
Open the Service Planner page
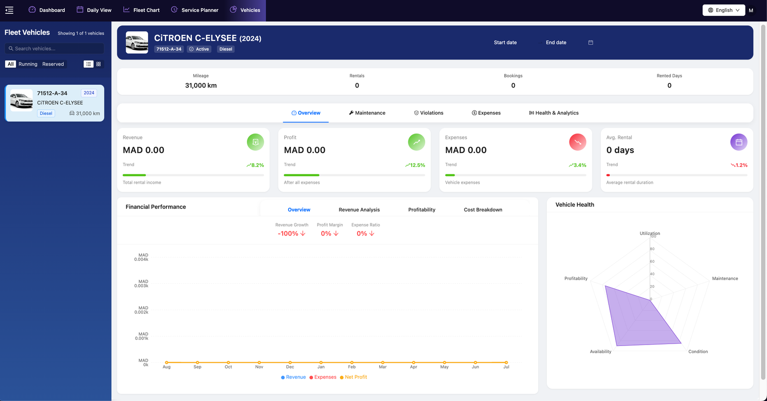(x=195, y=10)
